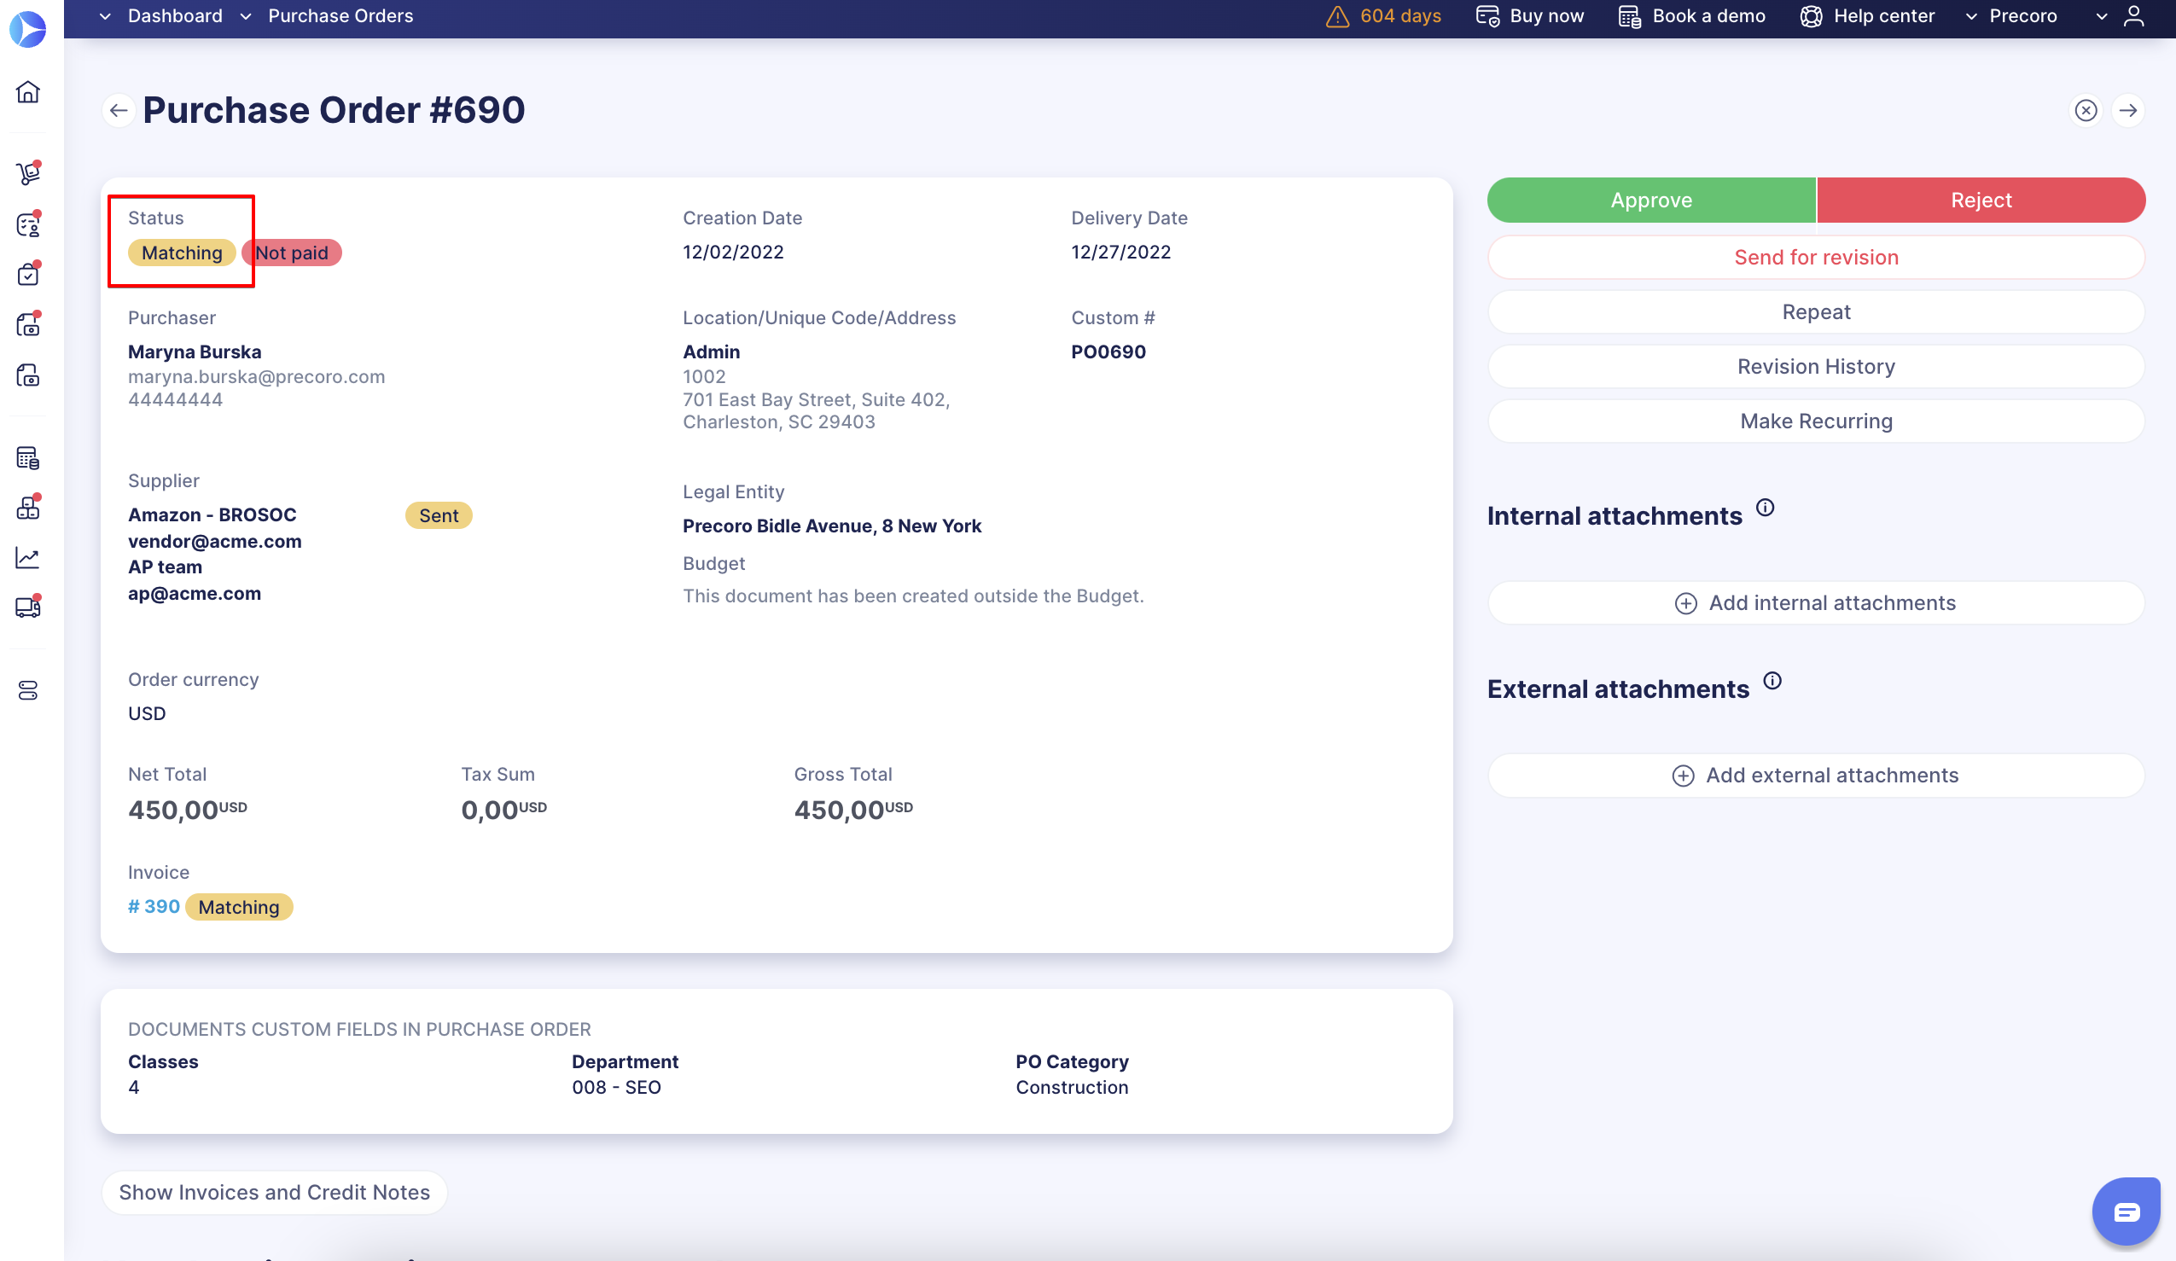Expand the Precoro company dropdown
This screenshot has height=1261, width=2176.
tap(1971, 16)
